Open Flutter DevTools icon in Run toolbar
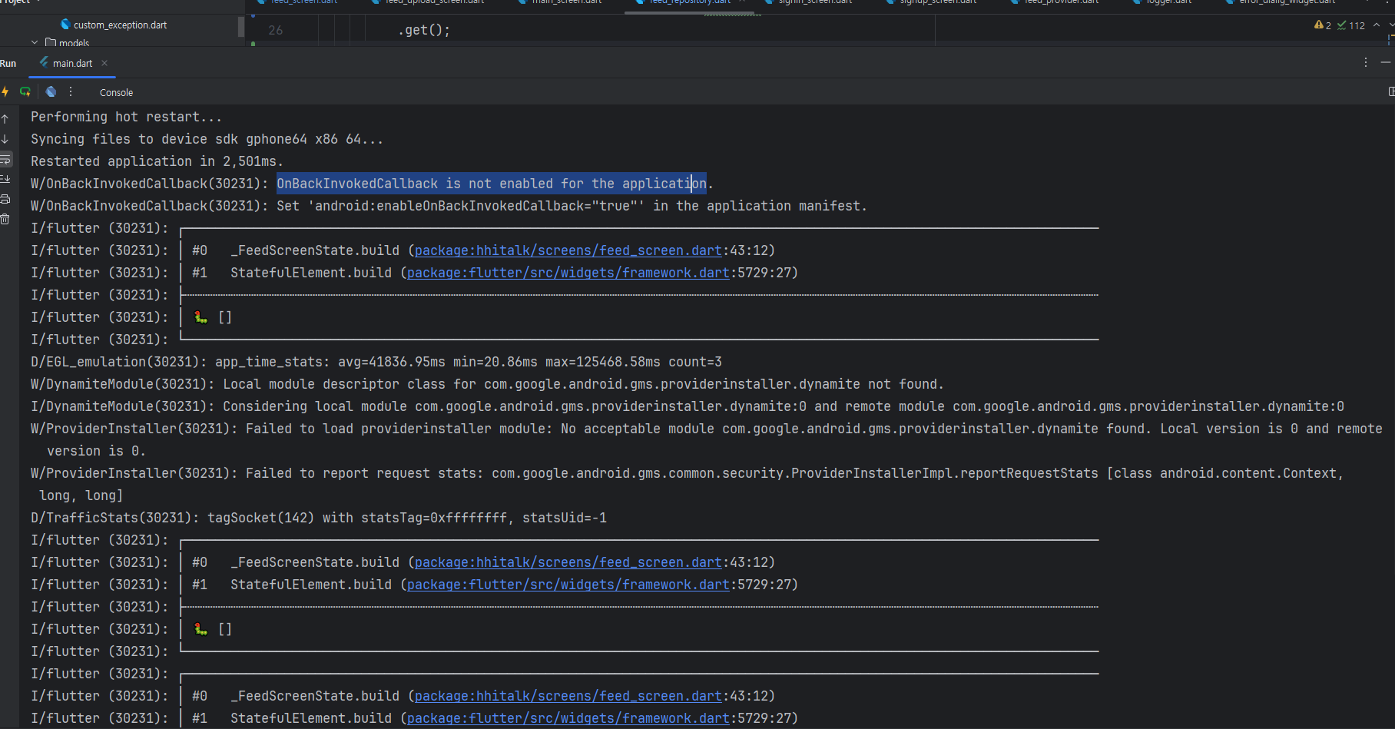Image resolution: width=1395 pixels, height=729 pixels. pos(51,92)
